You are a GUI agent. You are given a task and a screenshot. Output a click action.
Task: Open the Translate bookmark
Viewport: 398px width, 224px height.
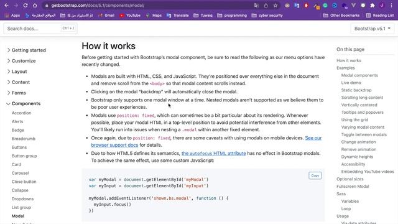coord(178,16)
